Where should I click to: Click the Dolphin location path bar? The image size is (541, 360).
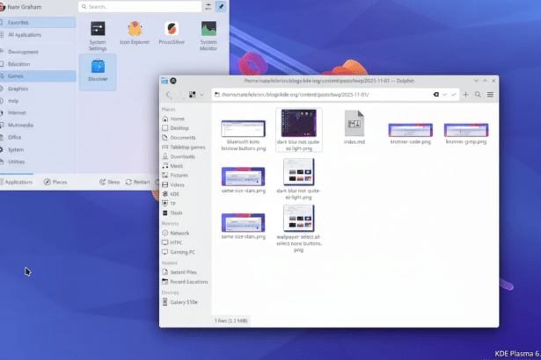pos(323,95)
